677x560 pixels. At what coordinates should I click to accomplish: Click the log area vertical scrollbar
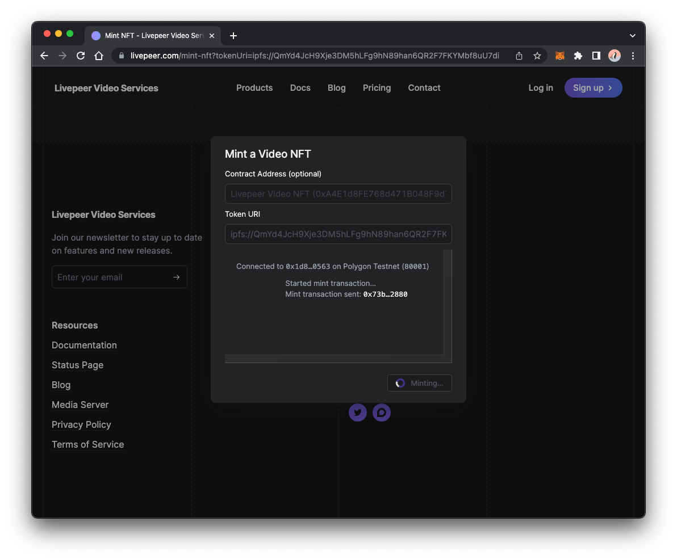click(x=448, y=302)
